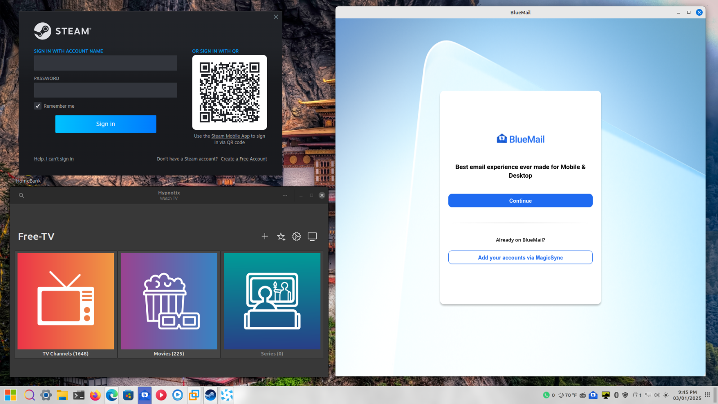This screenshot has height=404, width=718.
Task: Open TV Channels (1648) tile
Action: point(66,305)
